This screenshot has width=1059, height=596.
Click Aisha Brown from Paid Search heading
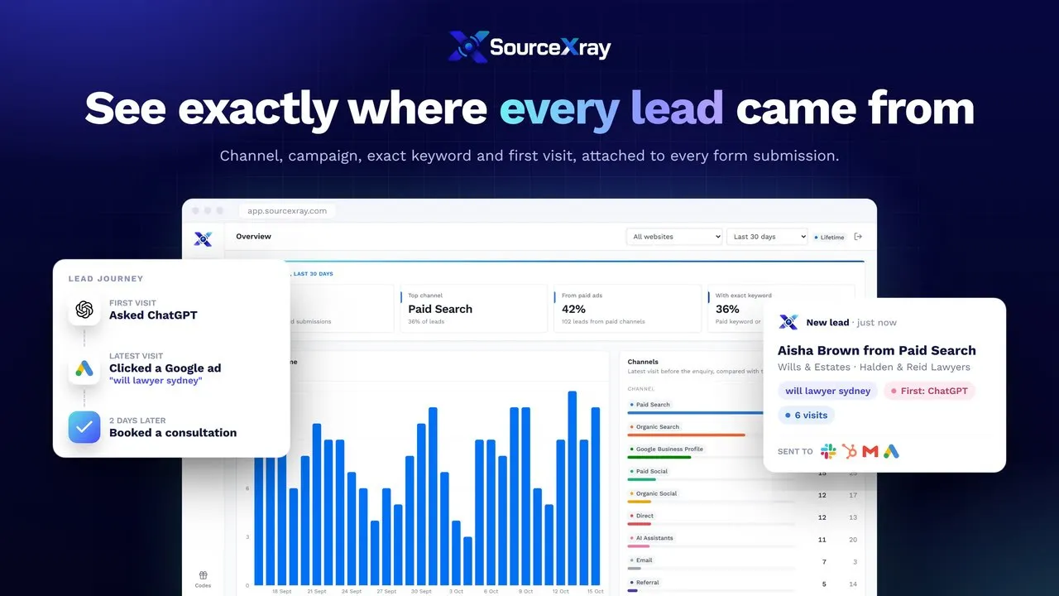tap(877, 350)
